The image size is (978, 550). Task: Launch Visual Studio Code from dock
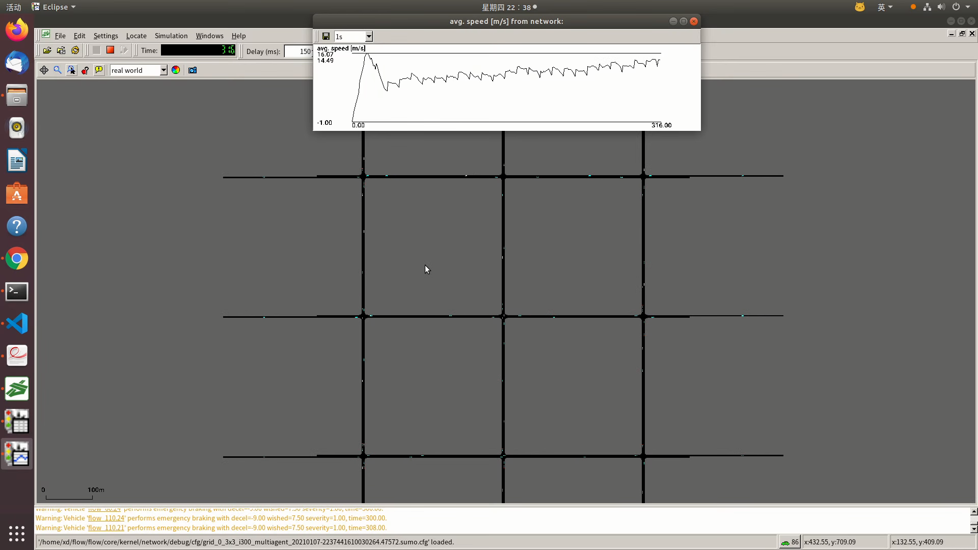[x=17, y=323]
